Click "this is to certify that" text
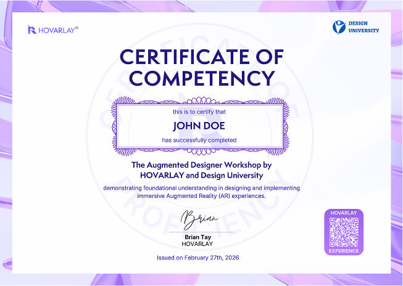The image size is (403, 286). click(199, 111)
